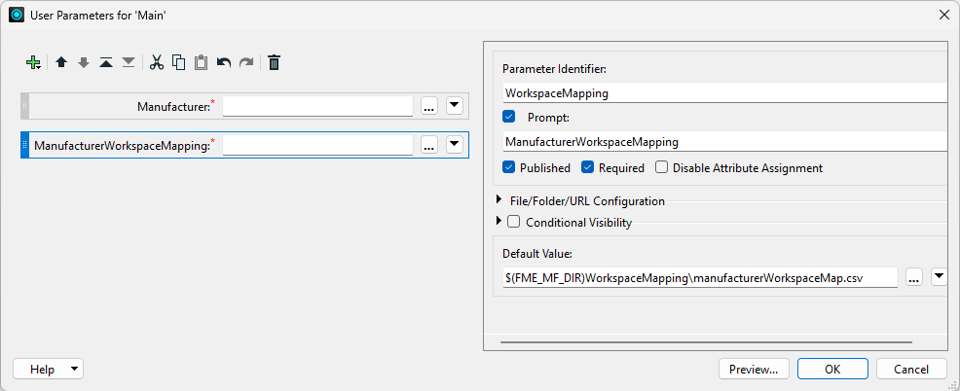Uncheck the Prompt checkbox

point(509,117)
